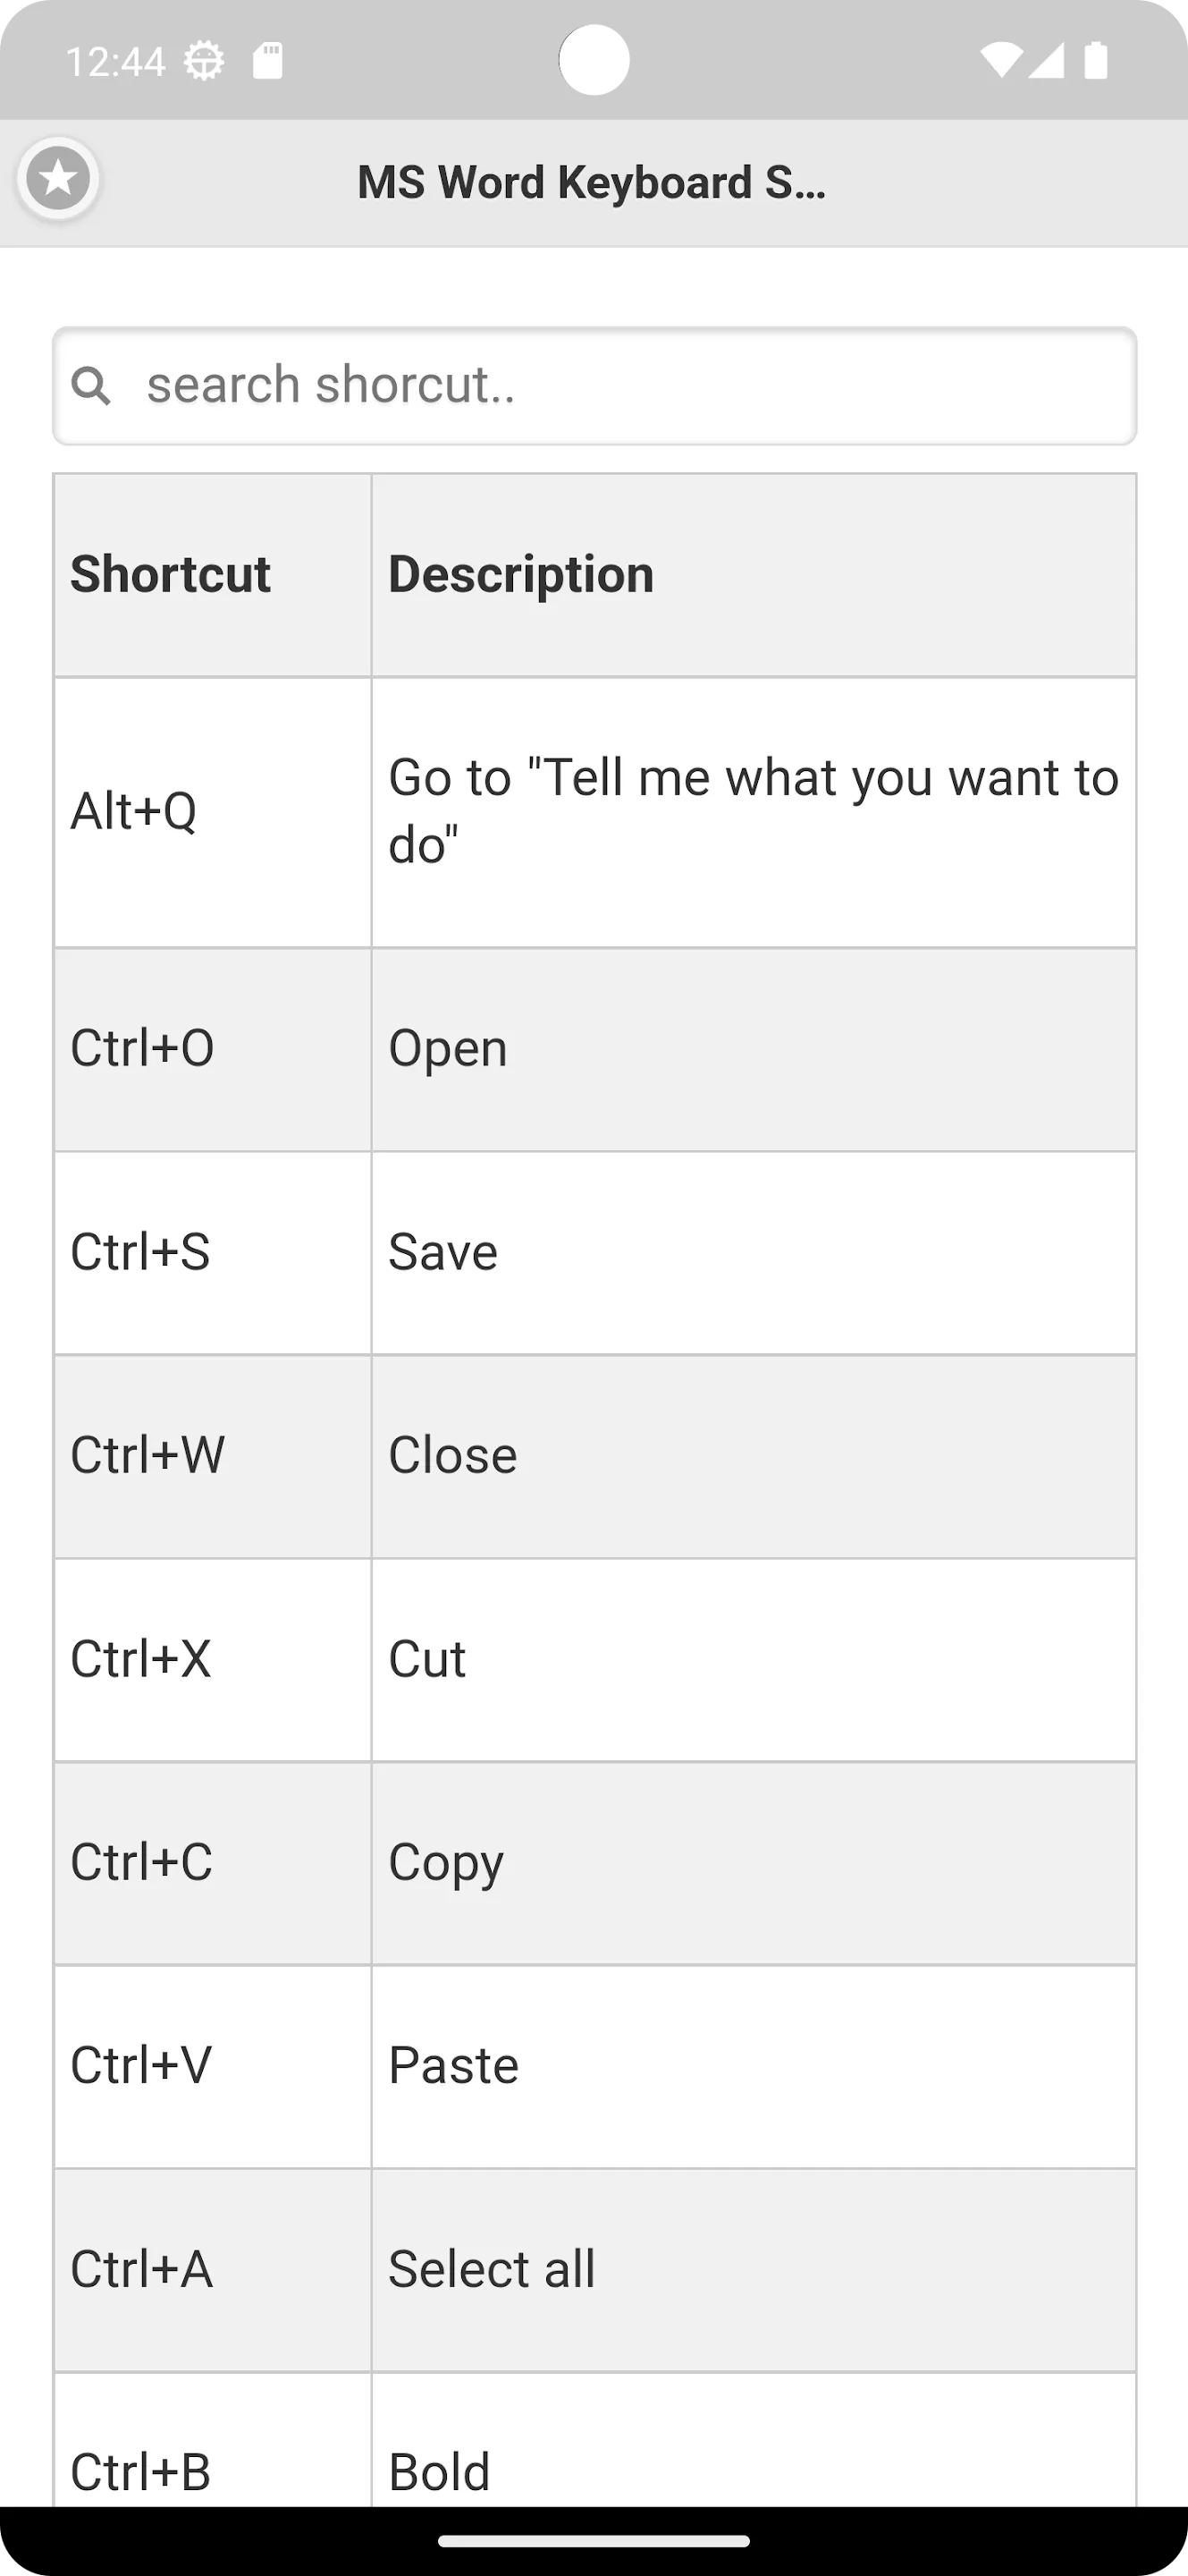The width and height of the screenshot is (1188, 2576).
Task: Select the Paste description cell
Action: [x=754, y=2066]
